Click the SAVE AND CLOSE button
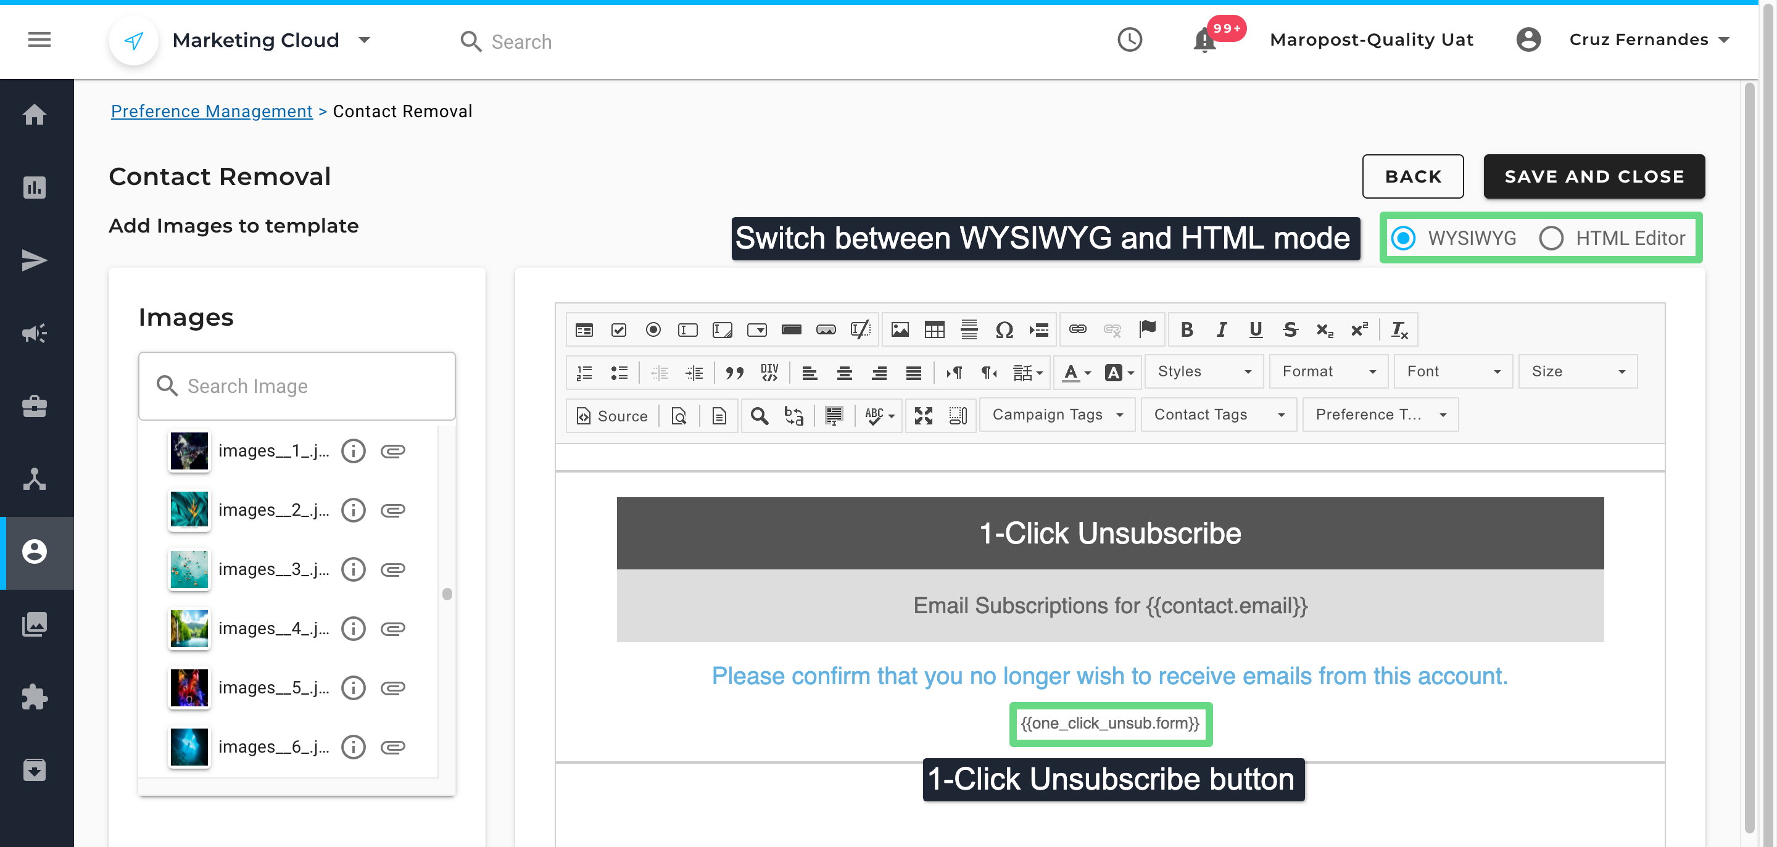 coord(1594,176)
